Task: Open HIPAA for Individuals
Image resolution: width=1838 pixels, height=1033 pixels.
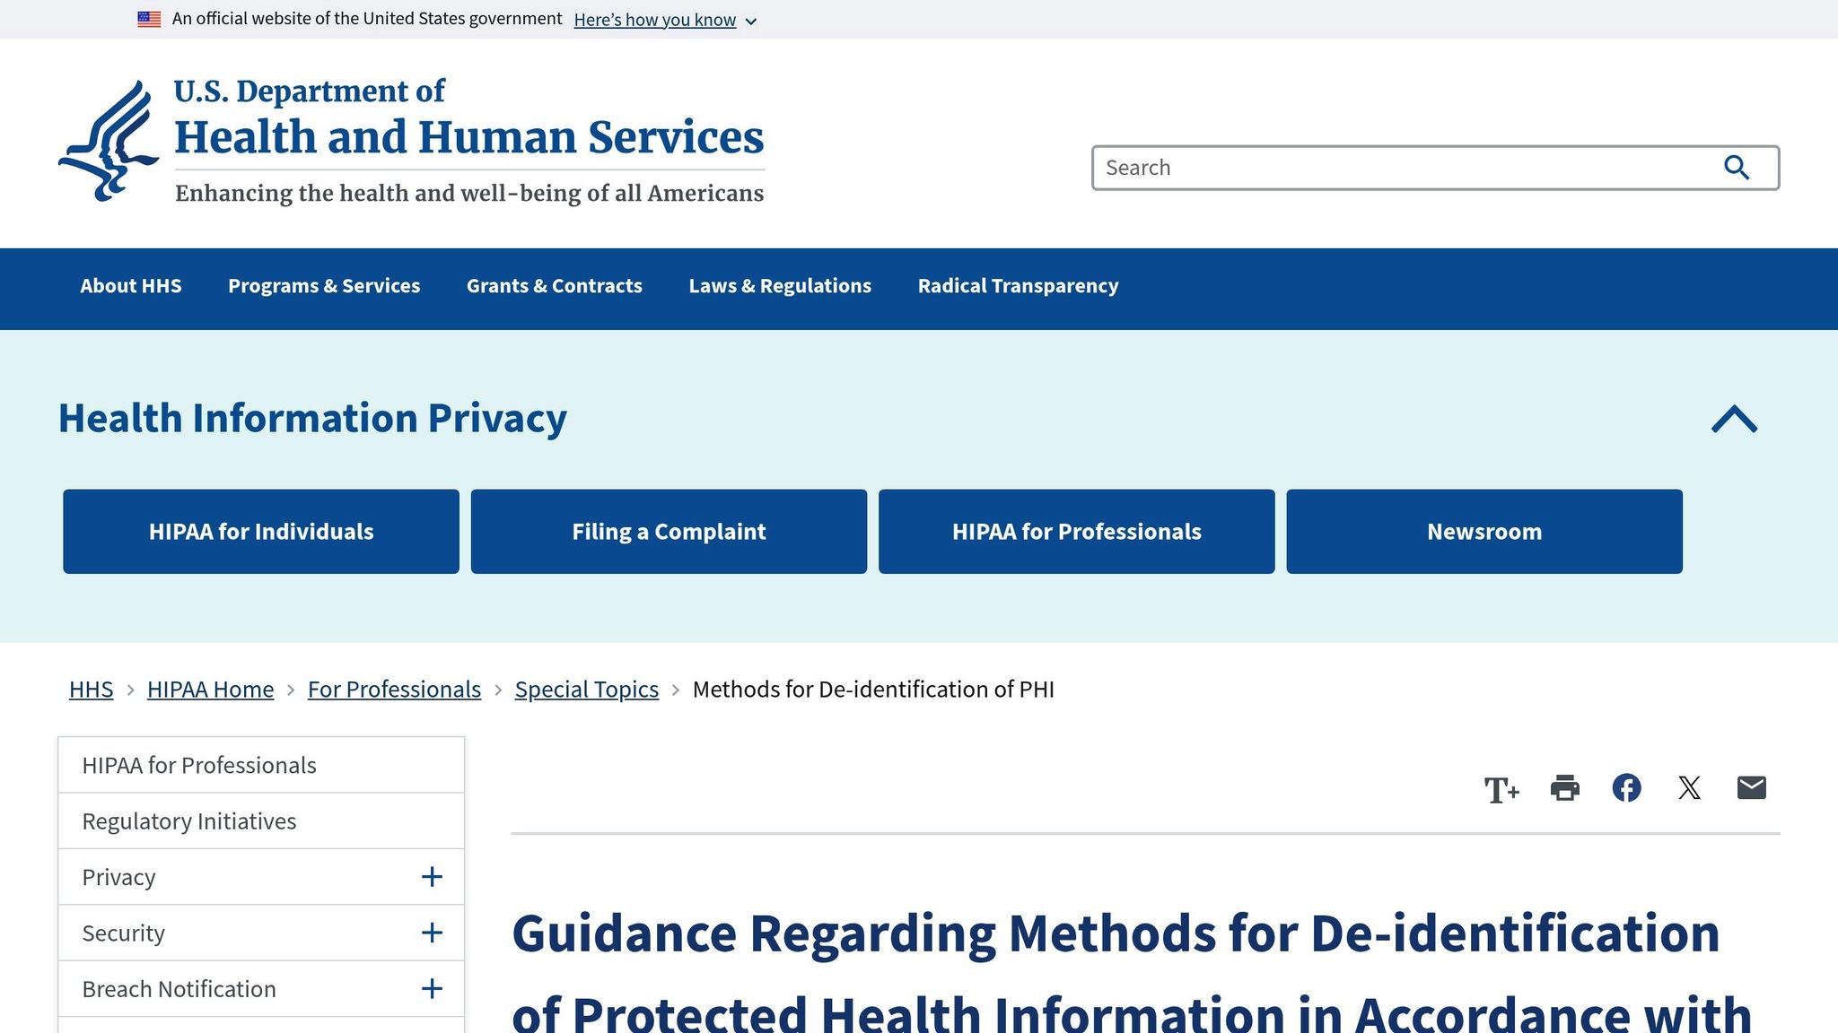Action: (x=261, y=532)
